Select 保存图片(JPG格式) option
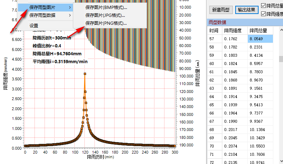 coord(106,15)
